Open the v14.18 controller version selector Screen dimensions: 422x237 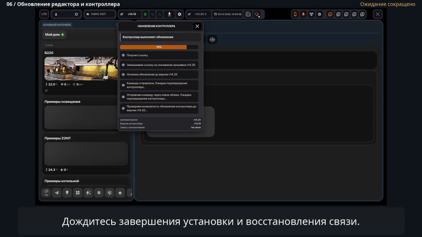click(x=129, y=14)
